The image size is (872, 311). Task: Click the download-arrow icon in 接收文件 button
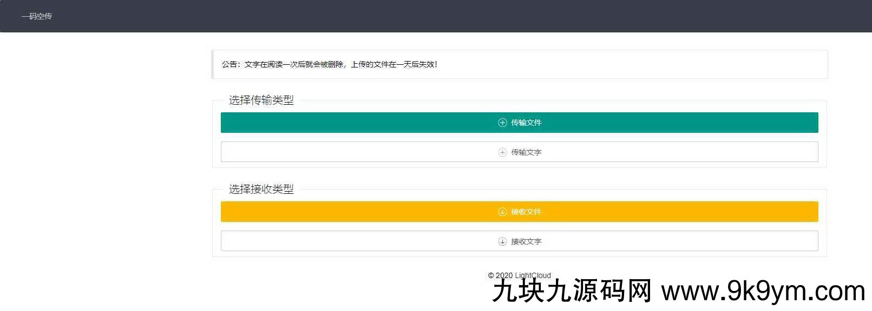point(502,212)
